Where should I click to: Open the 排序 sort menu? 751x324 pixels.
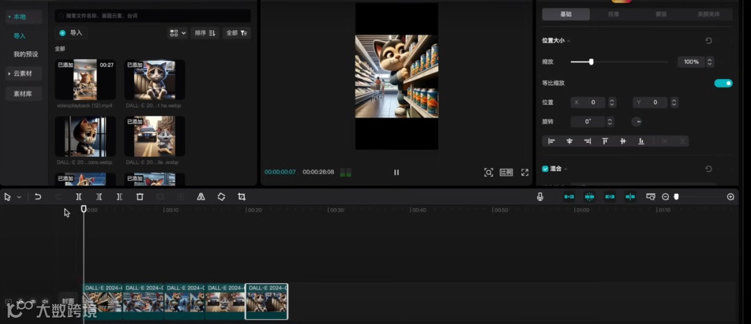click(205, 33)
